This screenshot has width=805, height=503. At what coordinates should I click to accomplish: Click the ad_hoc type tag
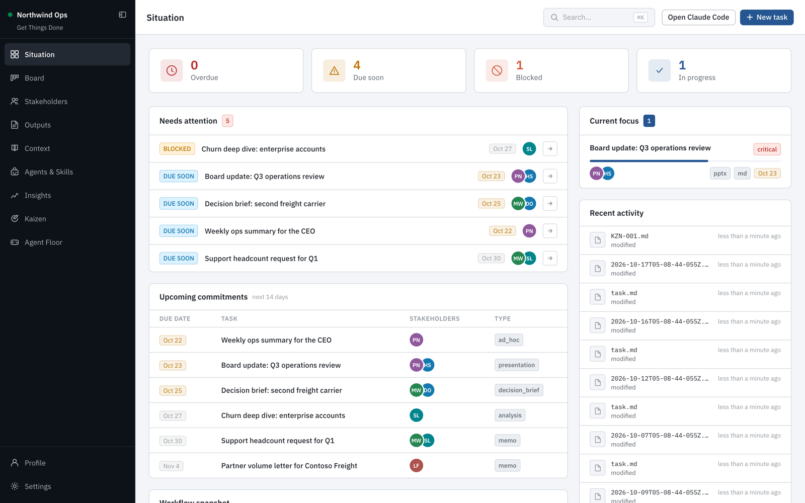pos(509,340)
